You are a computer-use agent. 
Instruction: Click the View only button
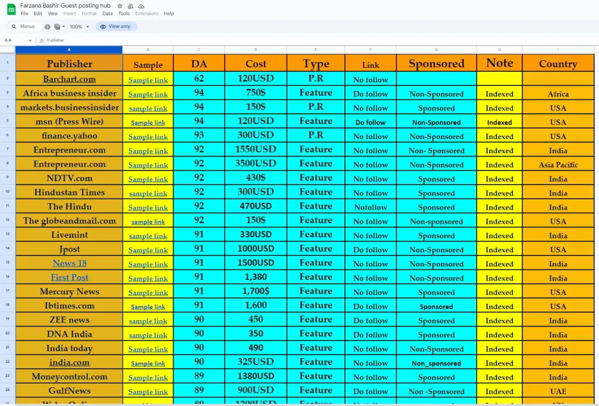click(x=116, y=27)
